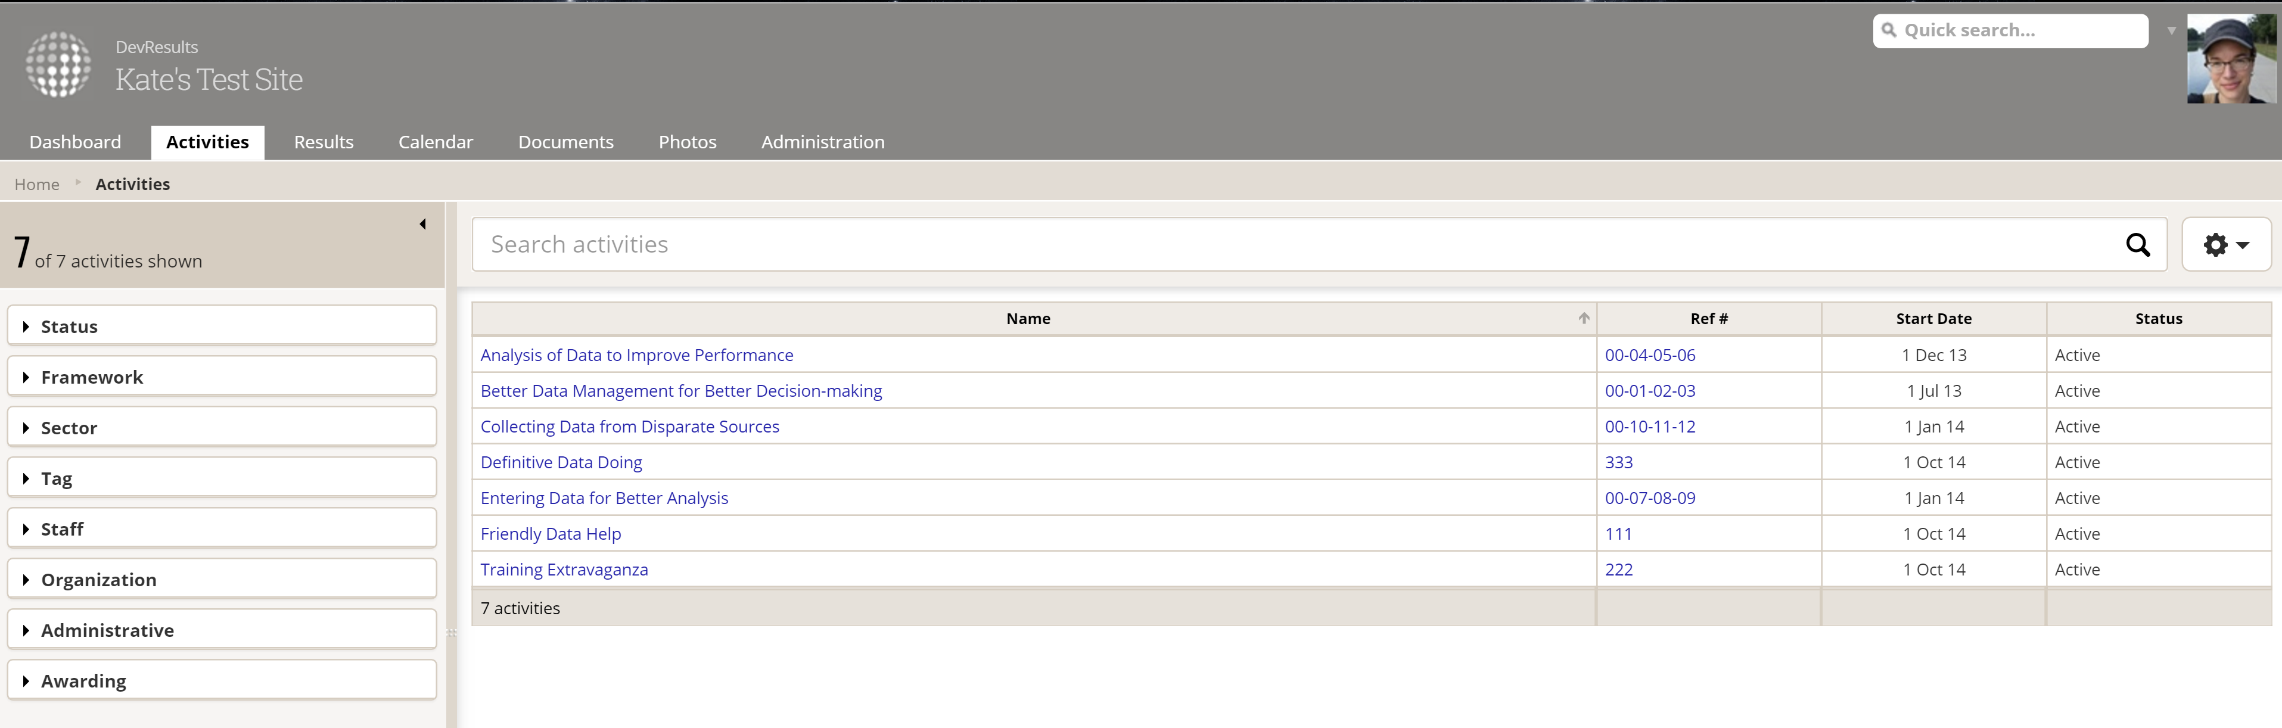2282x728 pixels.
Task: Click the Name column sort arrow
Action: click(1583, 318)
